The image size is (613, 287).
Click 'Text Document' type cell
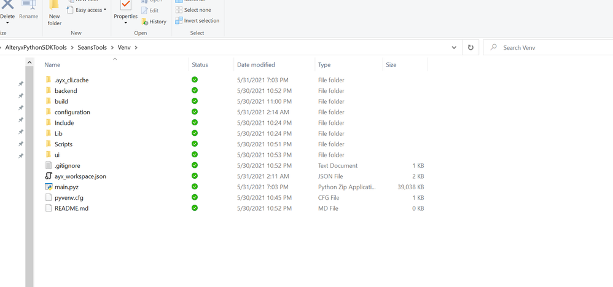338,165
